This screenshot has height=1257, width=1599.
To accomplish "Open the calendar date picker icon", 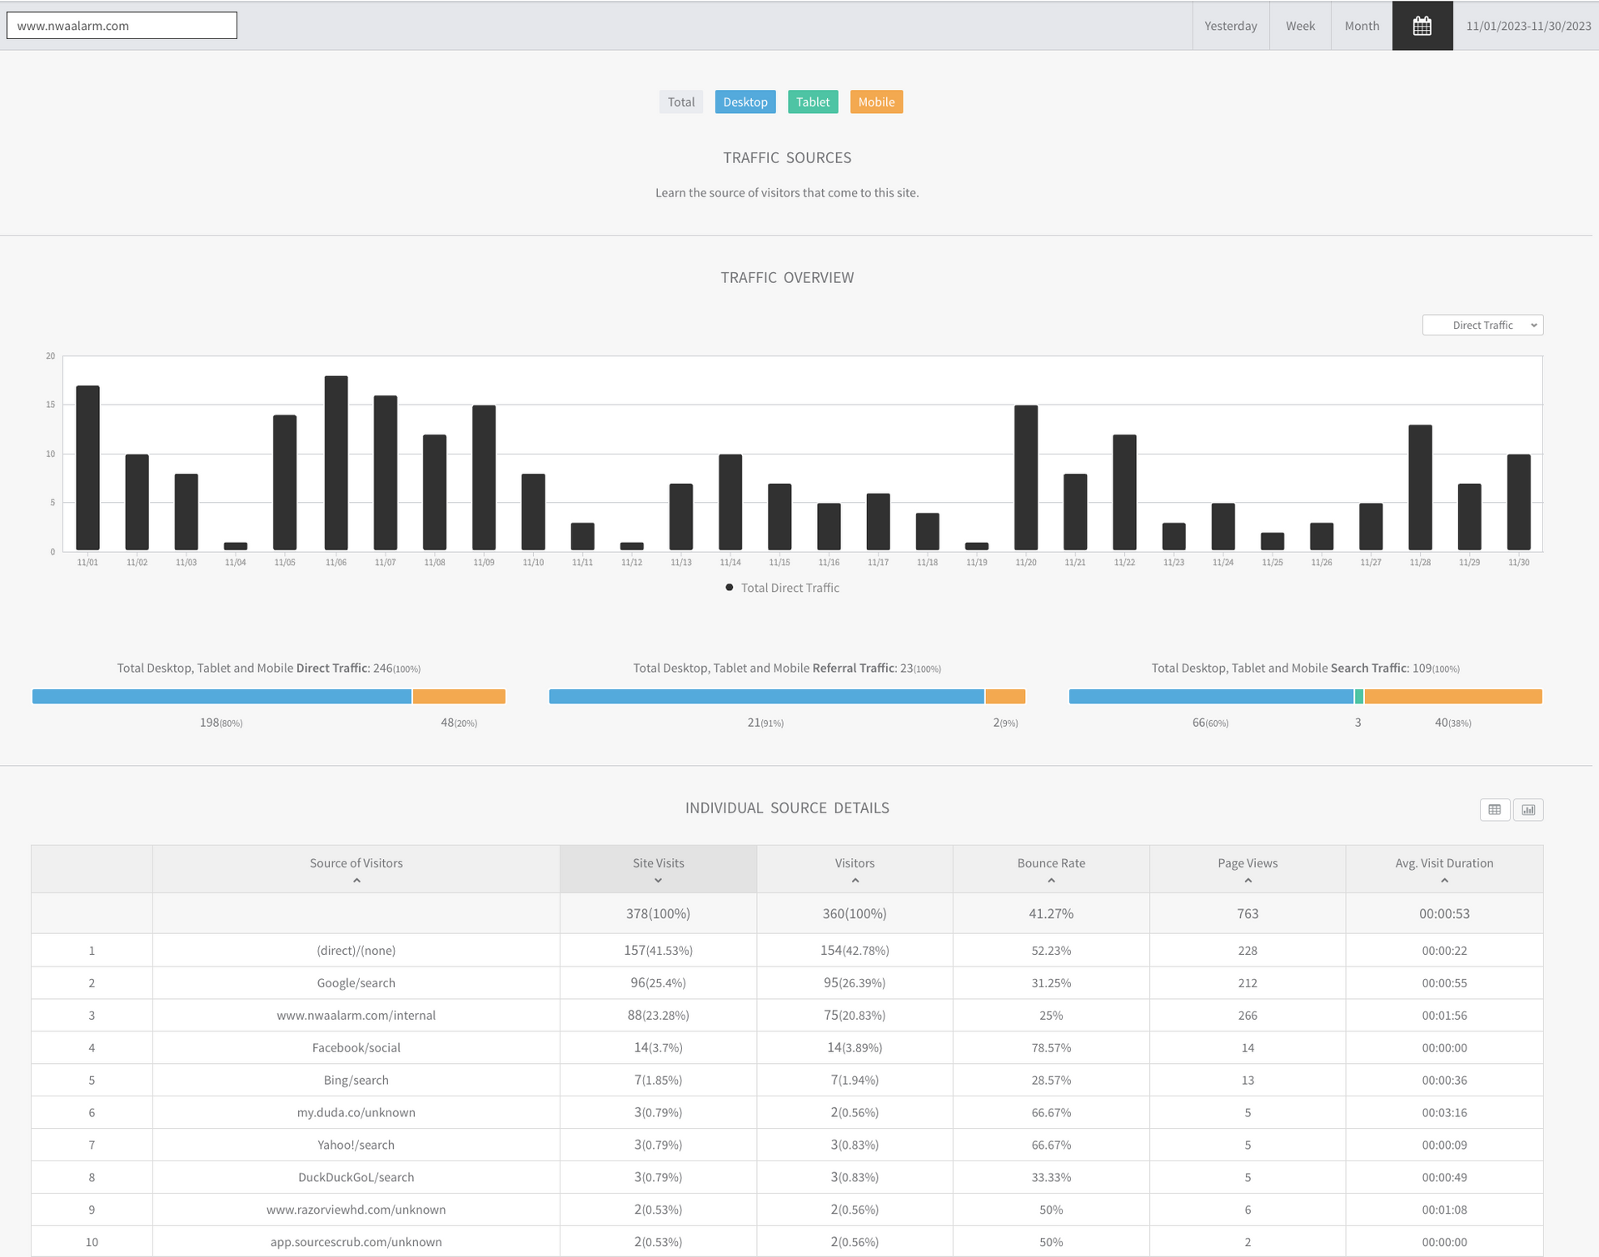I will (x=1422, y=26).
